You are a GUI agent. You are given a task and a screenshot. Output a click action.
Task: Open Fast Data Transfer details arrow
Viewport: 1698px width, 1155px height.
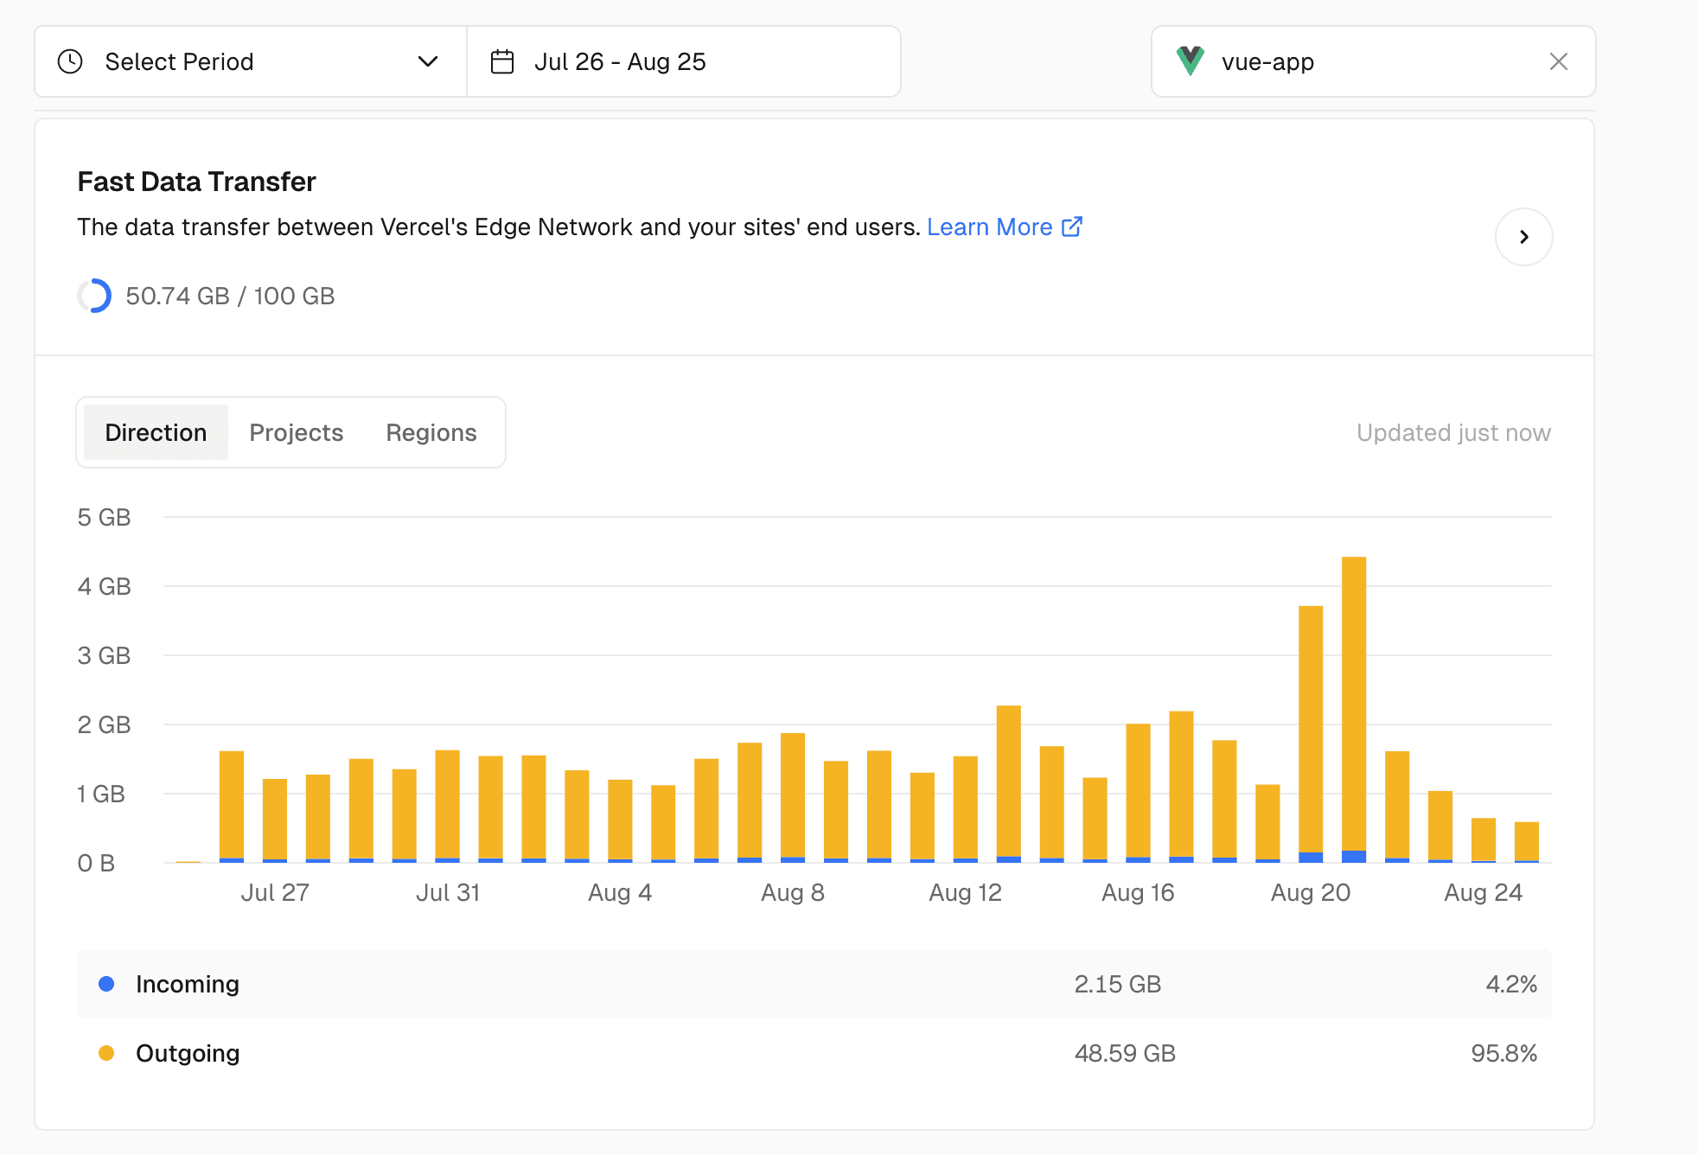[1523, 237]
